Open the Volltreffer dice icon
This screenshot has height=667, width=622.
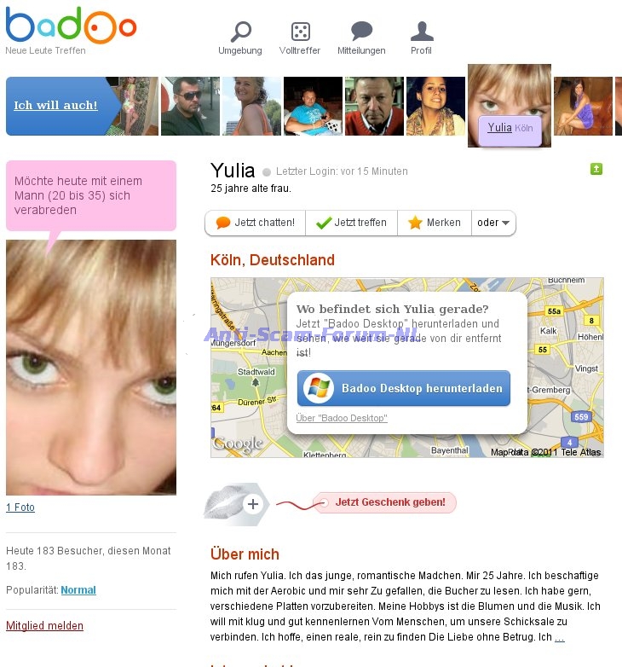click(x=301, y=32)
